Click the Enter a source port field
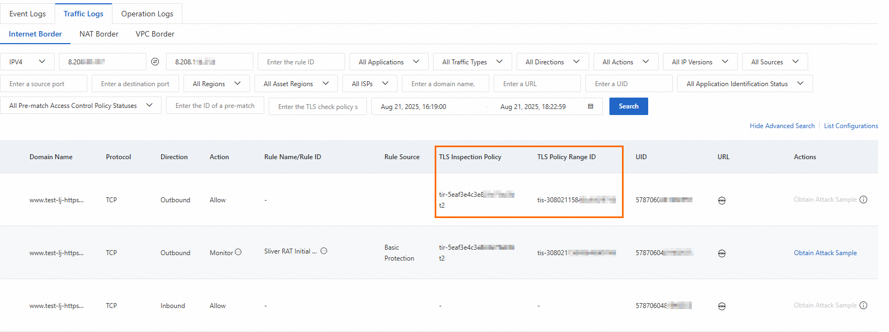 (44, 83)
